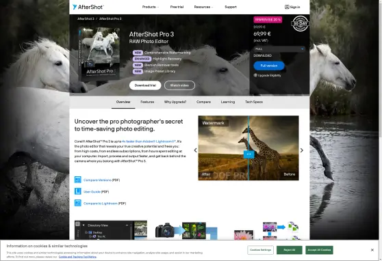Screen dimensions: 382x261
Task: Open the Sign in account icon
Action: (287, 7)
